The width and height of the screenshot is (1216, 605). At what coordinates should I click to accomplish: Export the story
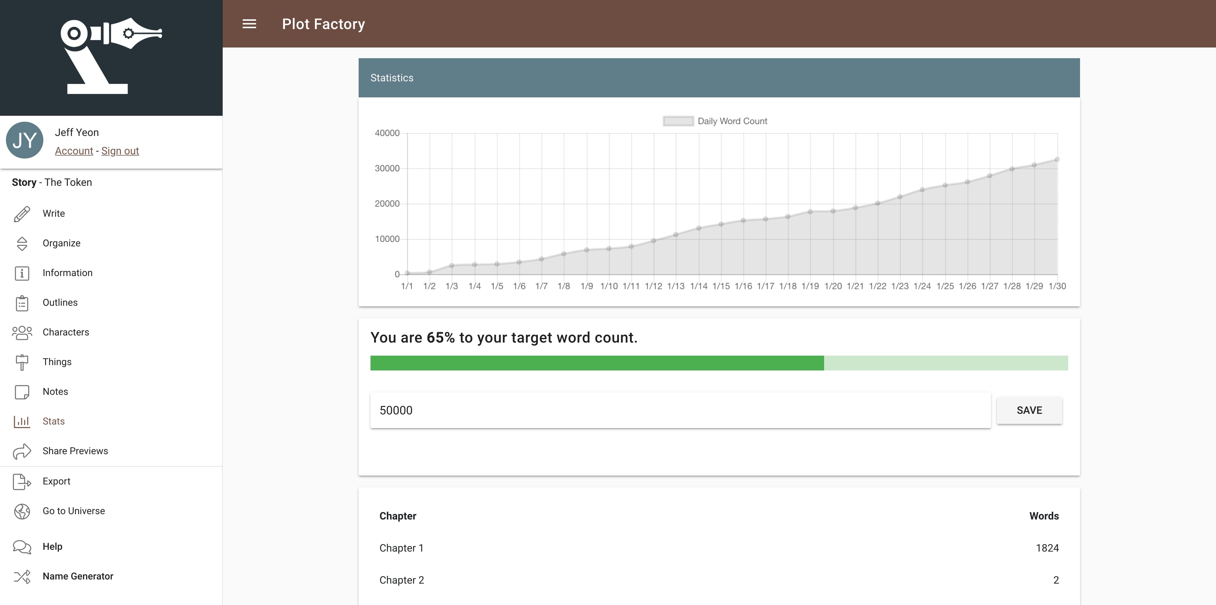click(x=57, y=481)
